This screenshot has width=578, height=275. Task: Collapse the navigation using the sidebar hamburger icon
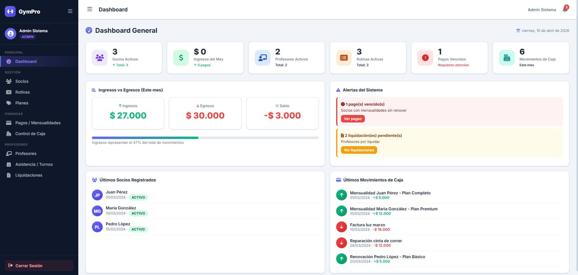(70, 11)
